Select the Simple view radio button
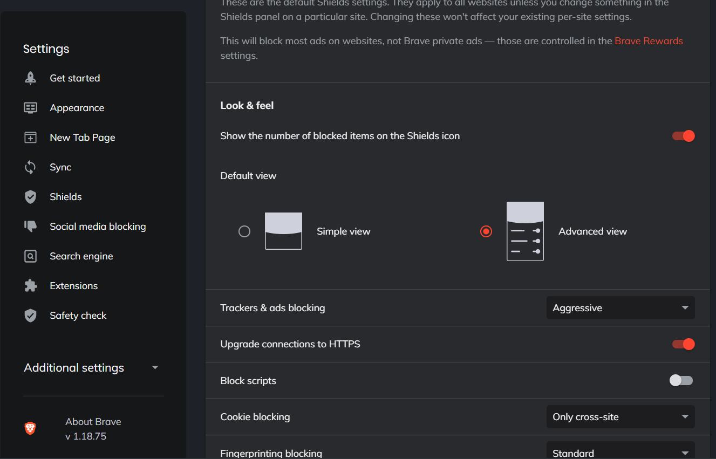Screen dimensions: 716x459 [x=244, y=231]
